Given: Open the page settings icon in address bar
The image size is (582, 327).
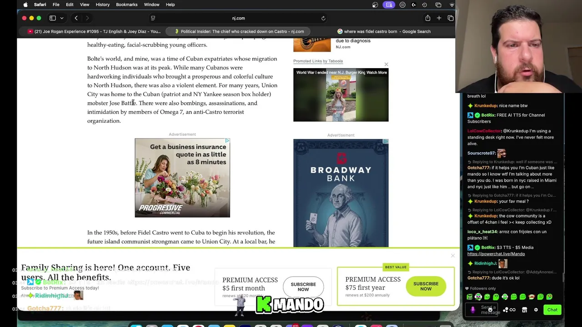Looking at the screenshot, I should [x=153, y=18].
